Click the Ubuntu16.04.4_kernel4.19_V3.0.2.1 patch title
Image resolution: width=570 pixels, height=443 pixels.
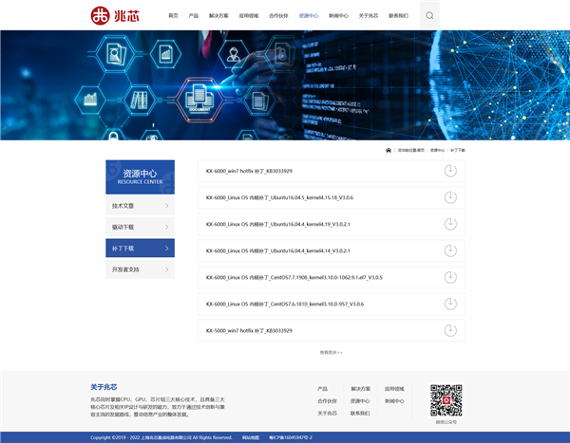pos(278,224)
